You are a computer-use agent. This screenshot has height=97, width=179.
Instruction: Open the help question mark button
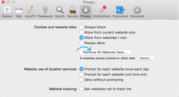171,89
